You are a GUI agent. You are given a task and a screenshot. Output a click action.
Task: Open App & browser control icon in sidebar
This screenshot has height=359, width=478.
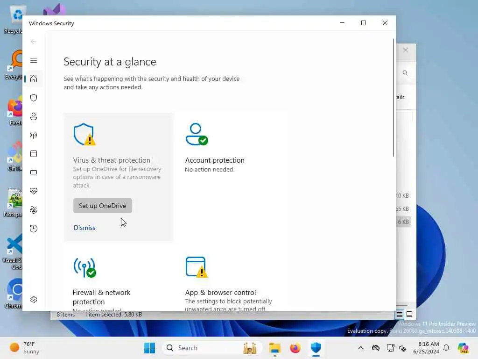[34, 153]
